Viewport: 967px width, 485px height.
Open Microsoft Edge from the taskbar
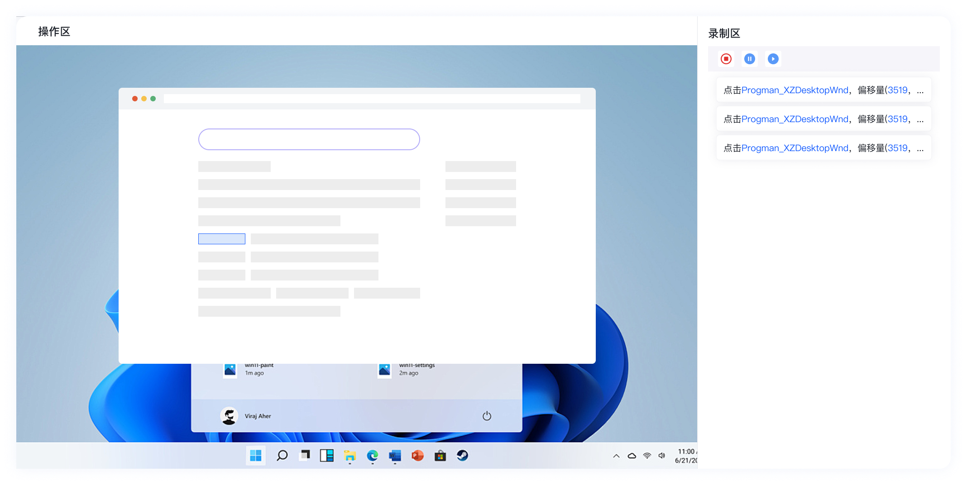coord(372,456)
